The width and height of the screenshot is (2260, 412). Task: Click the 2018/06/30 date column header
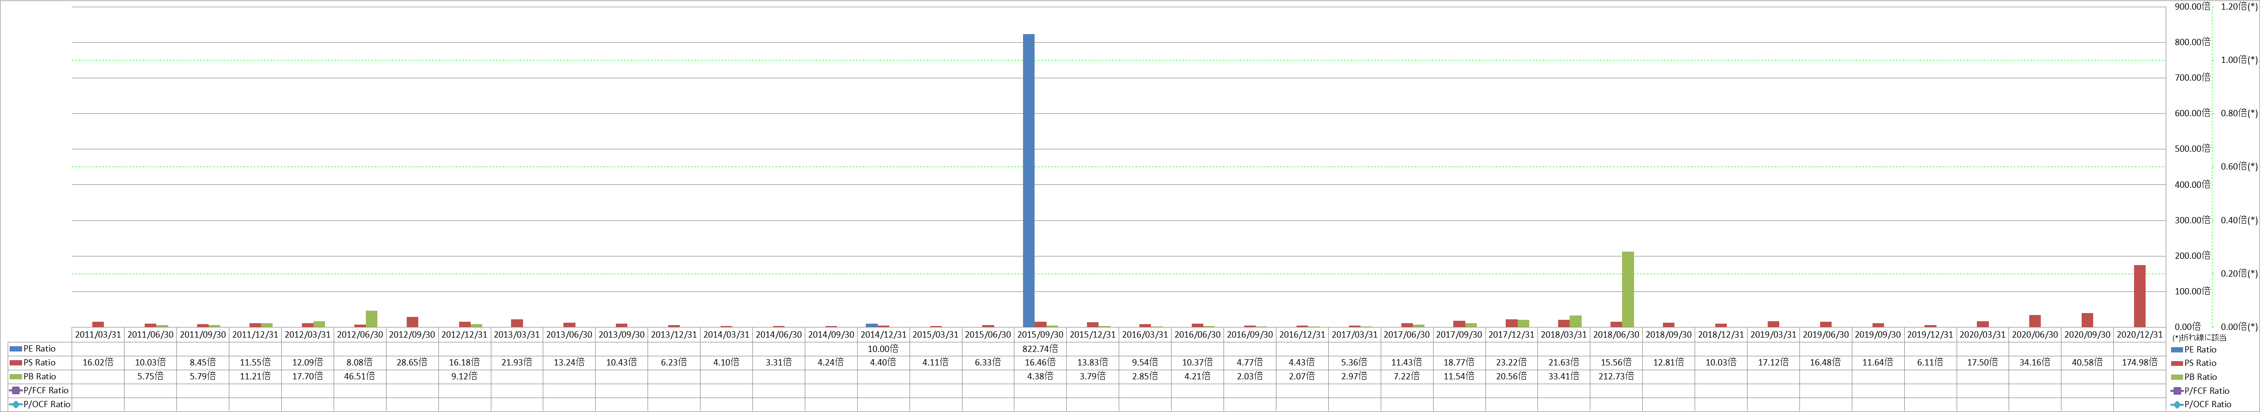(1616, 335)
